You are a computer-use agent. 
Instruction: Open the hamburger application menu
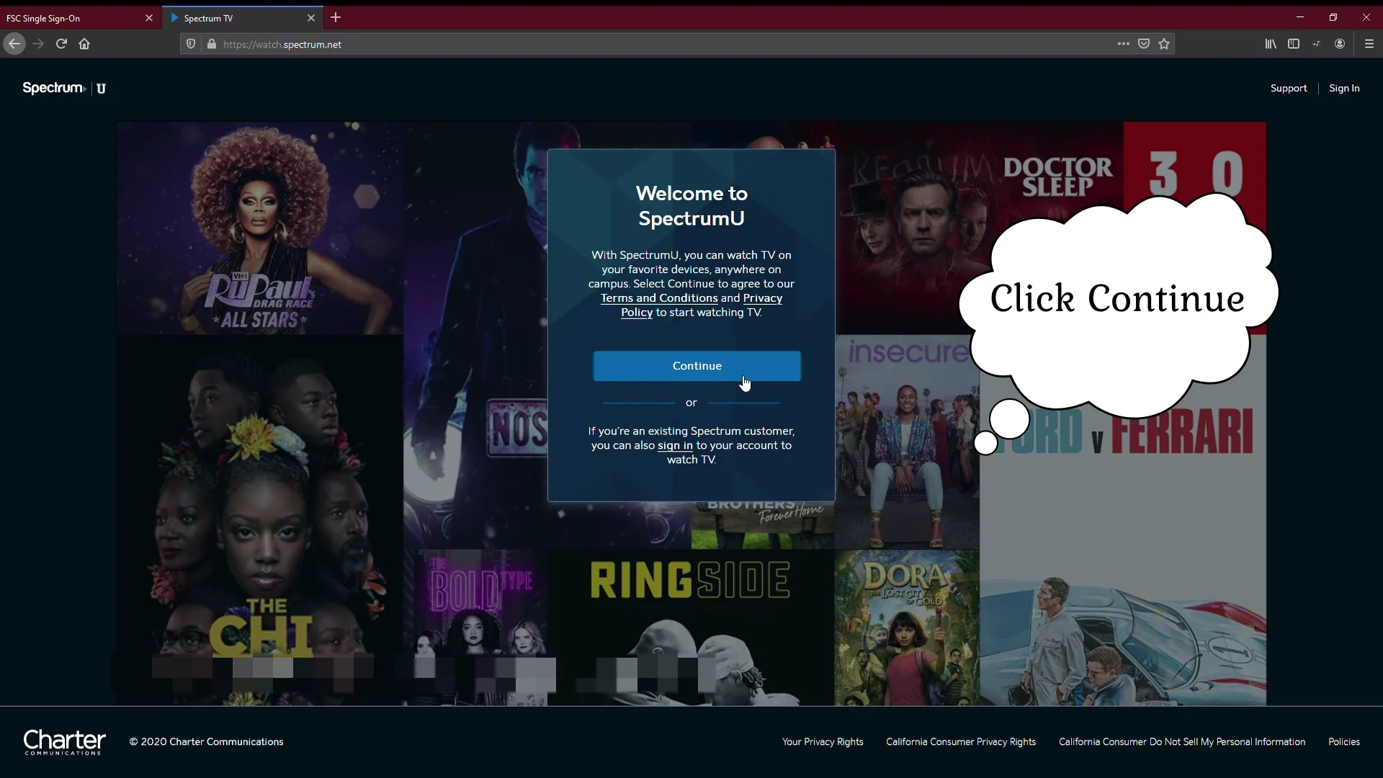(x=1370, y=44)
